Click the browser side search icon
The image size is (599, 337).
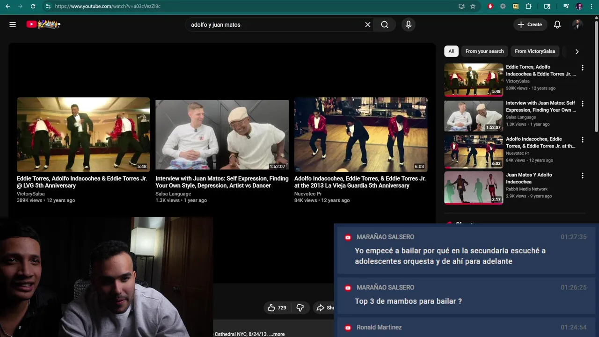coord(547,6)
